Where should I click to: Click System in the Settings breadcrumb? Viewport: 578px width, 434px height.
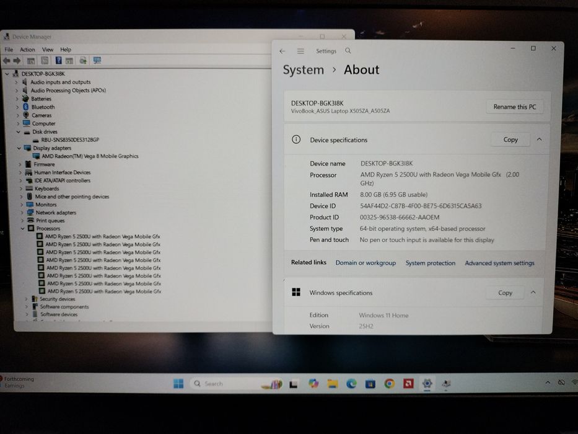tap(304, 69)
